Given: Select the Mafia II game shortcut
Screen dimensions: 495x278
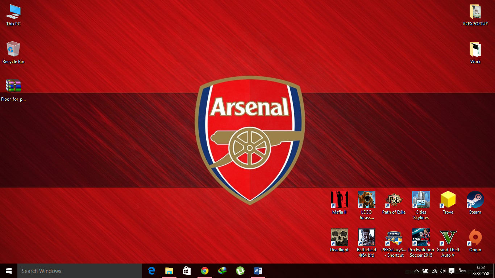Looking at the screenshot, I should pos(340,203).
